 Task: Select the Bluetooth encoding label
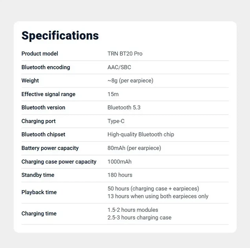tap(46, 67)
